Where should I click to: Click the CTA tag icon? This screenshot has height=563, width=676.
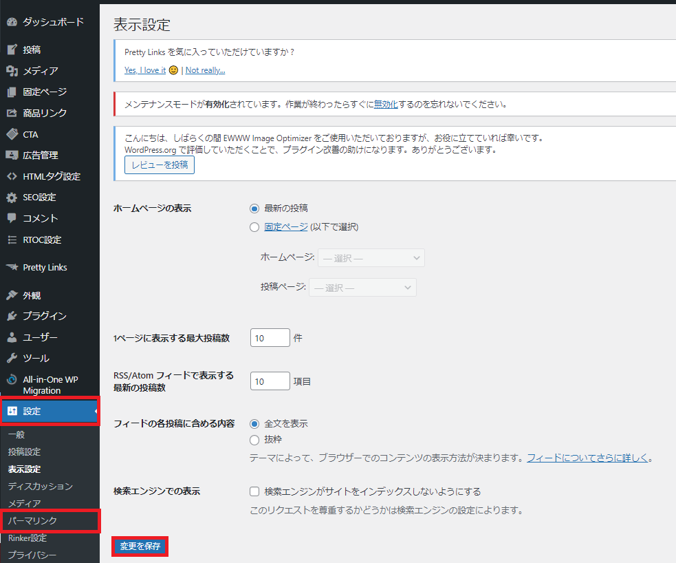(x=12, y=134)
